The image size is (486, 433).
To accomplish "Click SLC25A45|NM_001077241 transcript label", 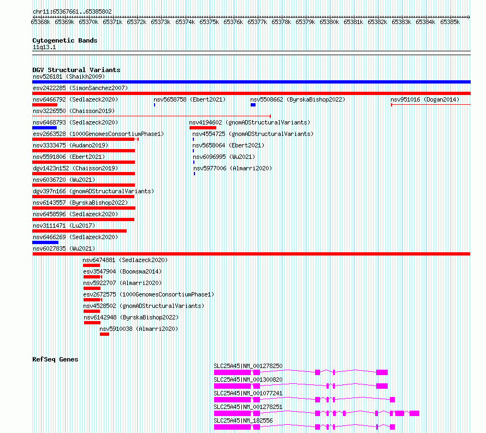I will point(248,393).
